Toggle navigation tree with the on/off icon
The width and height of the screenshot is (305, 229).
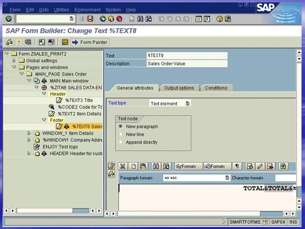(42, 42)
